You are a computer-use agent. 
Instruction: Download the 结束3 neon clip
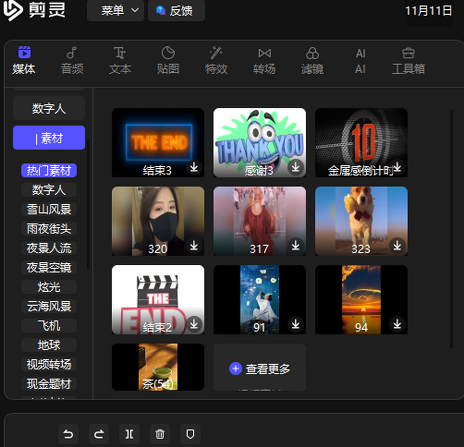pyautogui.click(x=194, y=167)
